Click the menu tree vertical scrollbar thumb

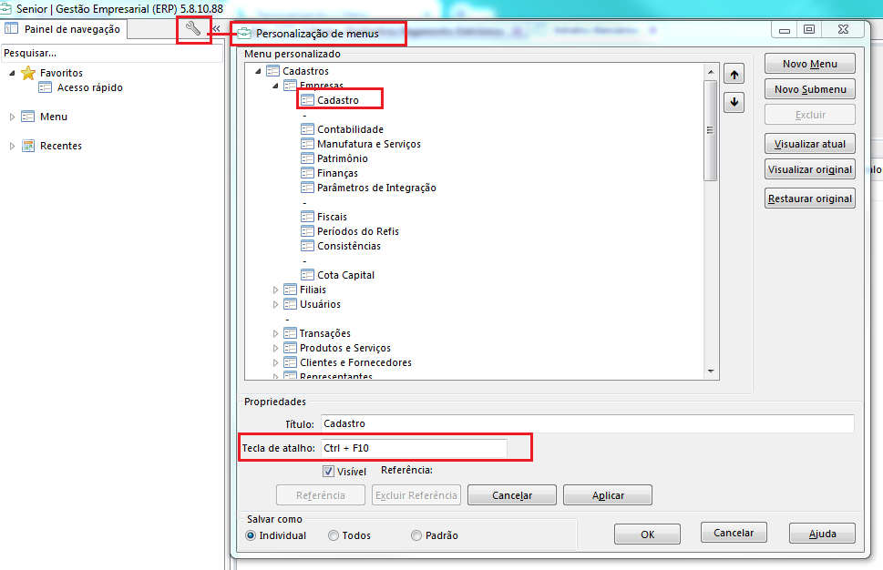click(710, 130)
